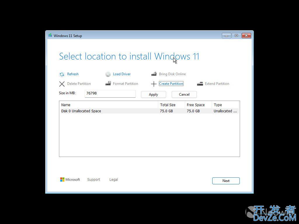The image size is (299, 224).
Task: Select the Disk 0 Unallocated Space row
Action: click(149, 111)
